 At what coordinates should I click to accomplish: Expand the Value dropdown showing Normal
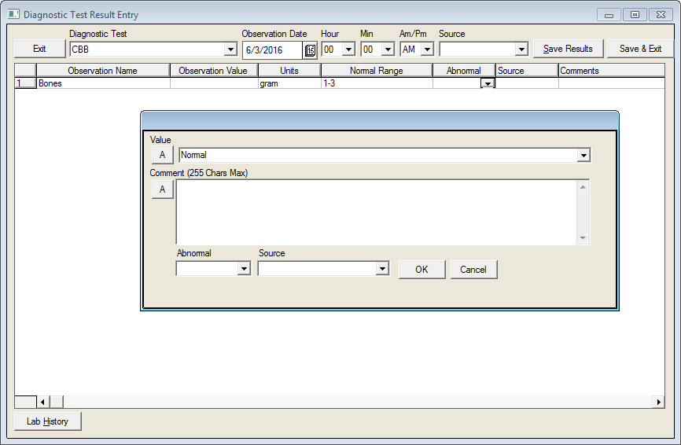click(583, 156)
